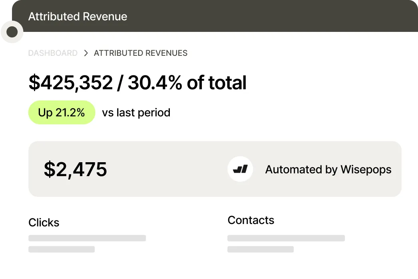Click the Automated by Wisepops label
Viewport: 418px width, 279px height.
point(328,169)
